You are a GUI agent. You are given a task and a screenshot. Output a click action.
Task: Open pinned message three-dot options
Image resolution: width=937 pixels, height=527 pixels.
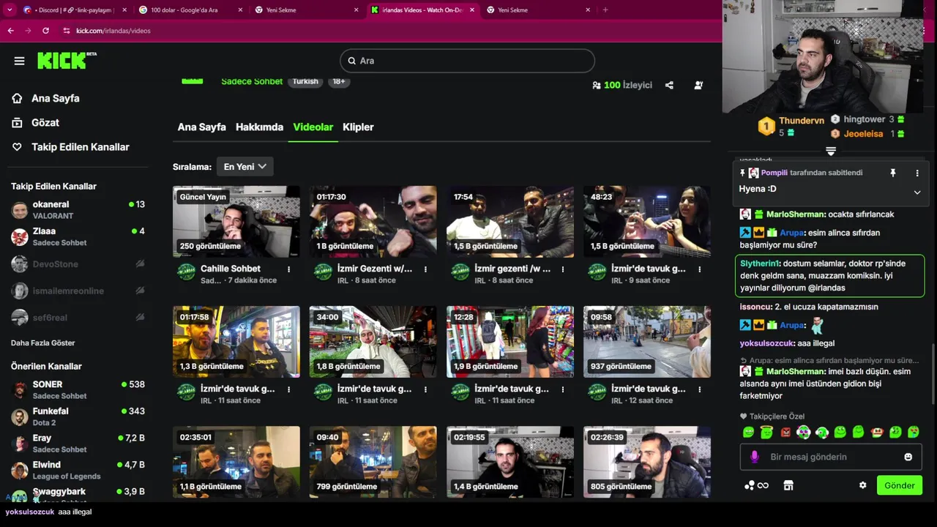point(917,173)
